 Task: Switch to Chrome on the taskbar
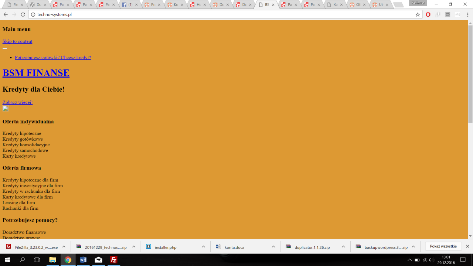pos(68,260)
